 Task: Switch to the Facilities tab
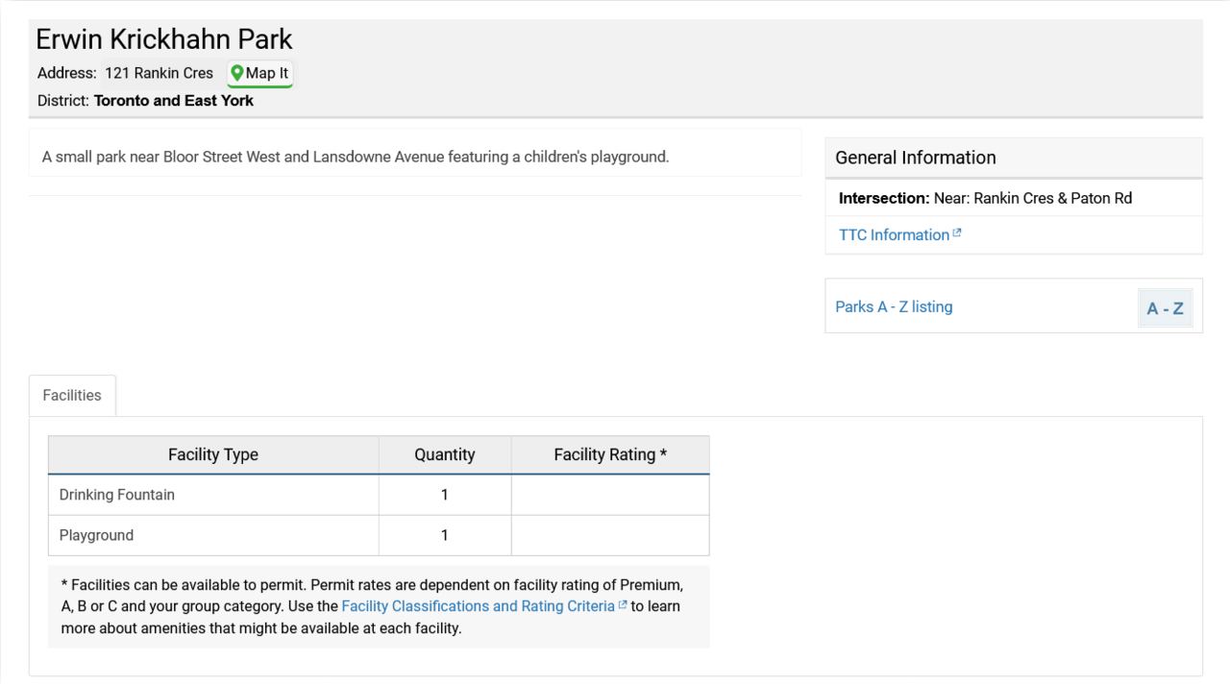click(x=72, y=396)
